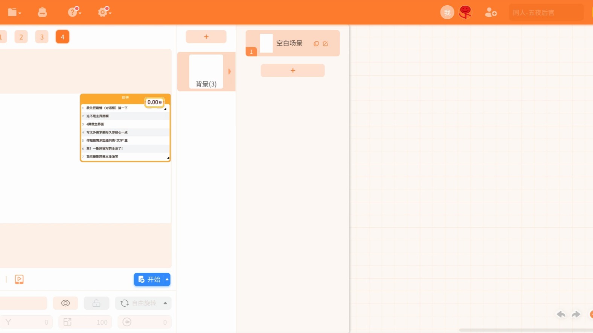Click the blue 开始 run button

tap(149, 279)
